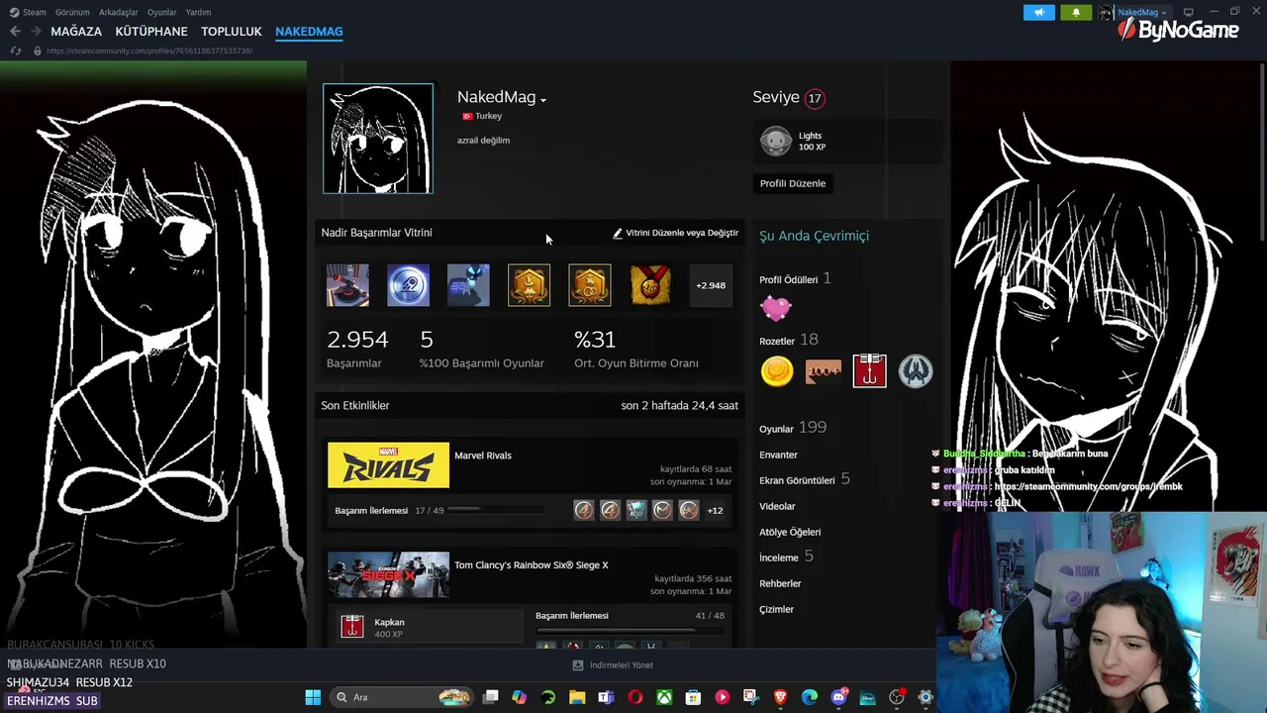Open the teal Marvel Rivals achievement icon
The width and height of the screenshot is (1267, 713).
[x=636, y=510]
